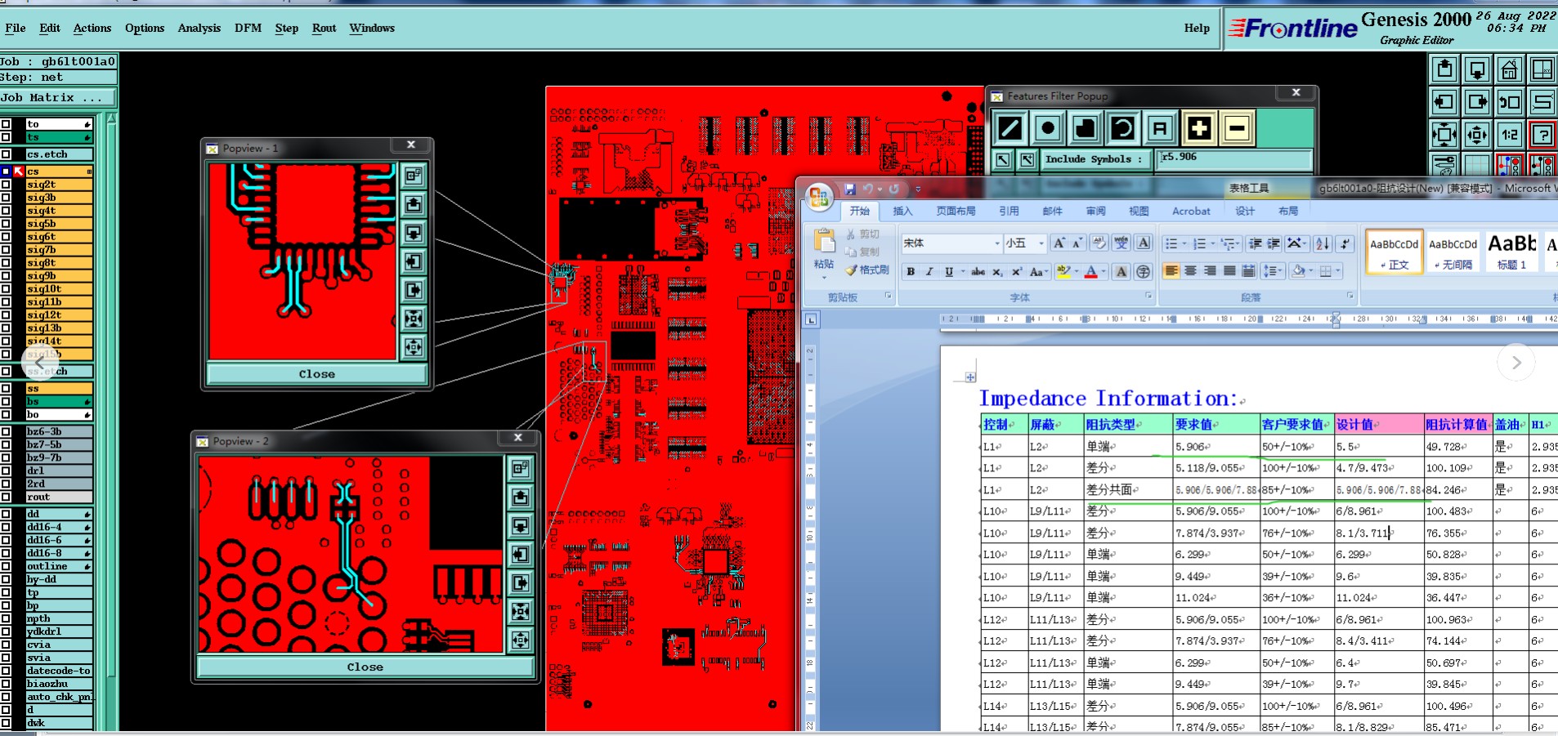
Task: Click the pan-up arrow box icon in toolbar
Action: [x=1444, y=70]
